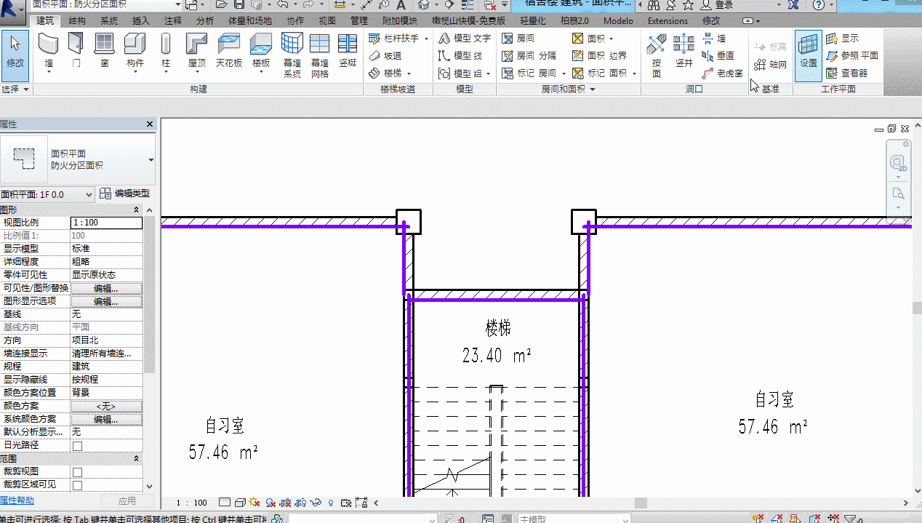Click the 1 : 100 view scale control
Image resolution: width=922 pixels, height=523 pixels.
pos(192,503)
